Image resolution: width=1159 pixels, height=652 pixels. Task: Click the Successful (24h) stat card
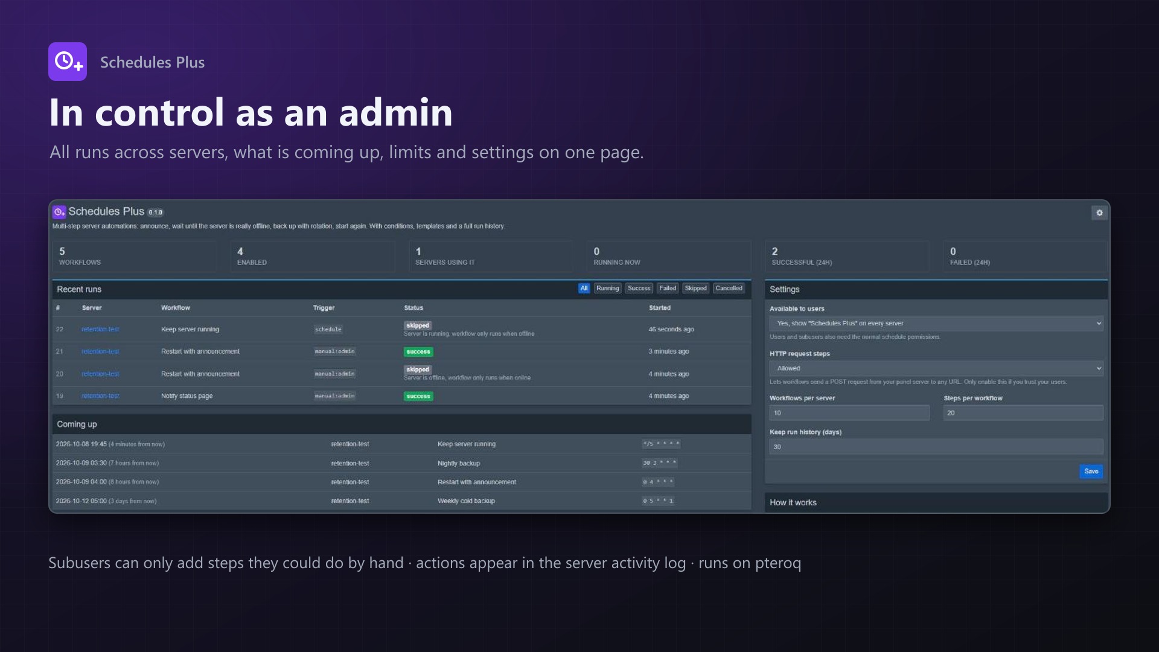847,256
